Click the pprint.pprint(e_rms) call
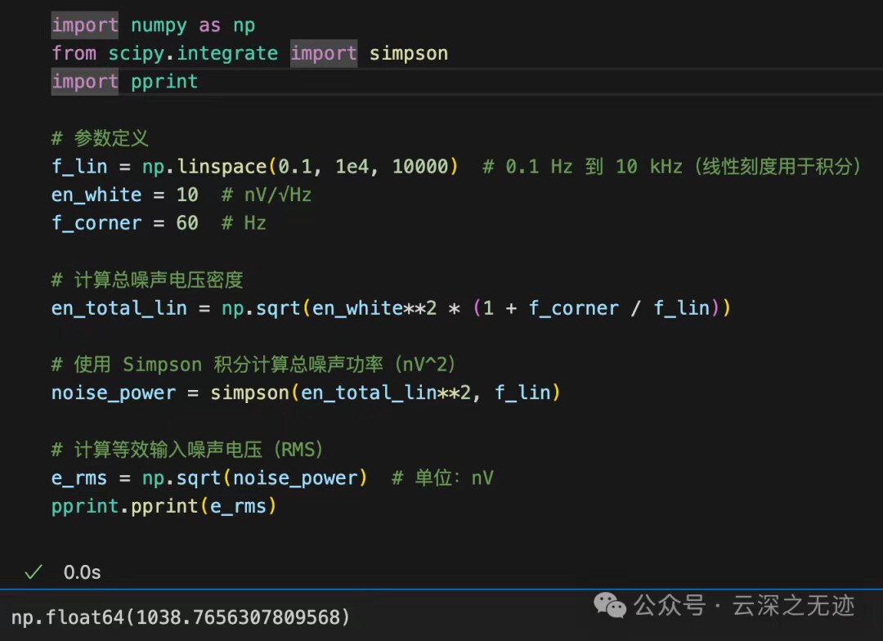The image size is (883, 641). tap(164, 506)
